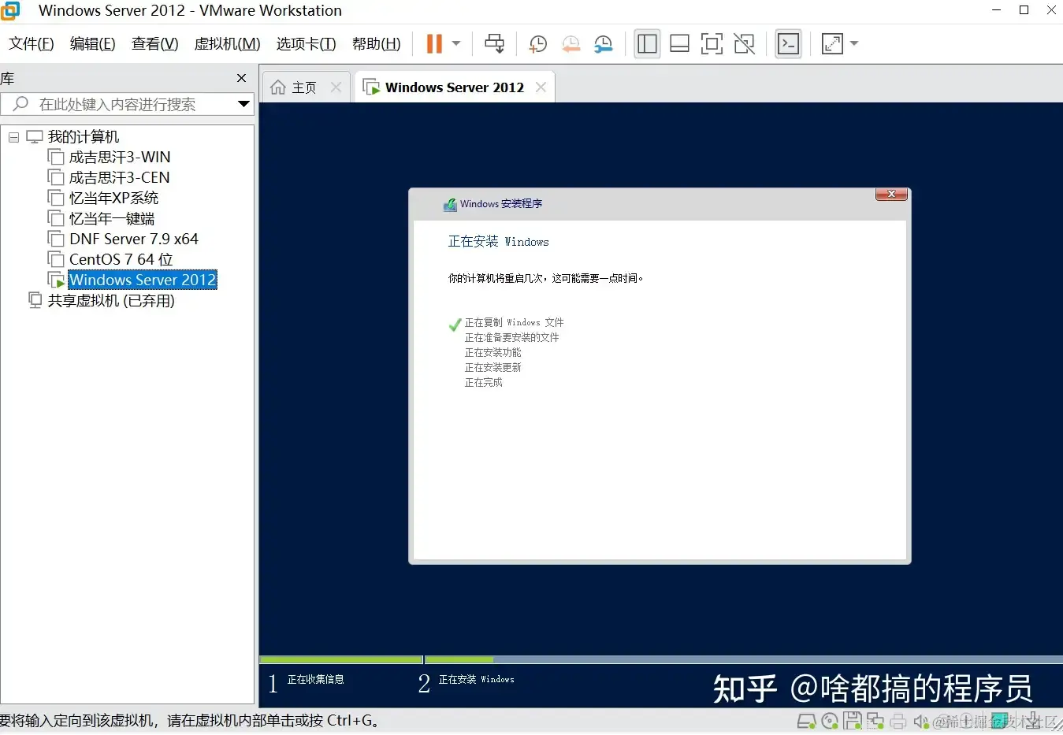Close the Windows 安装程序 dialog
Image resolution: width=1063 pixels, height=735 pixels.
[891, 194]
